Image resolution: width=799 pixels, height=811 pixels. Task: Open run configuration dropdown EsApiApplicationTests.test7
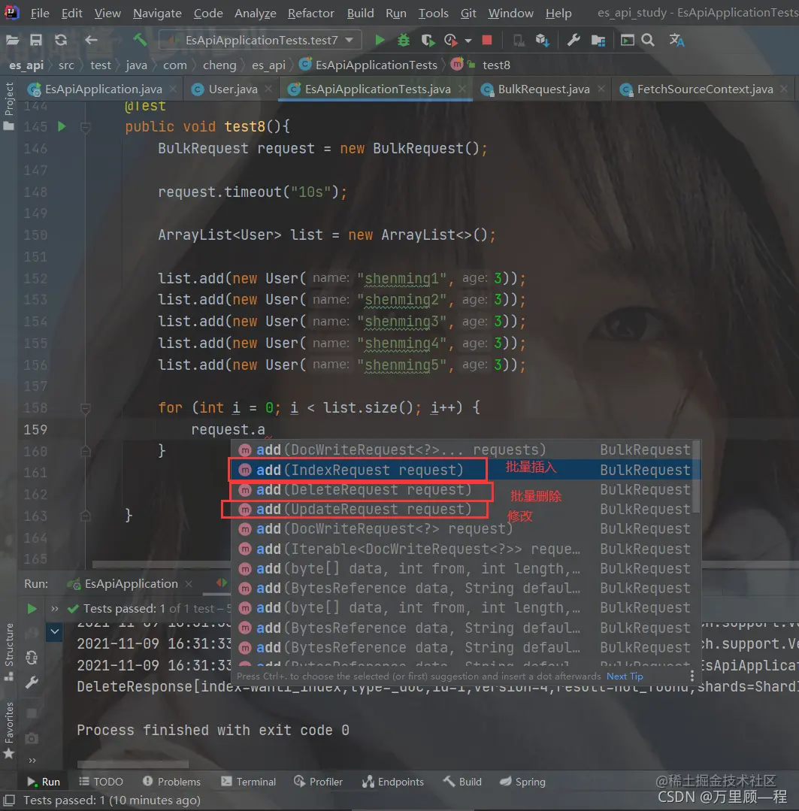260,40
